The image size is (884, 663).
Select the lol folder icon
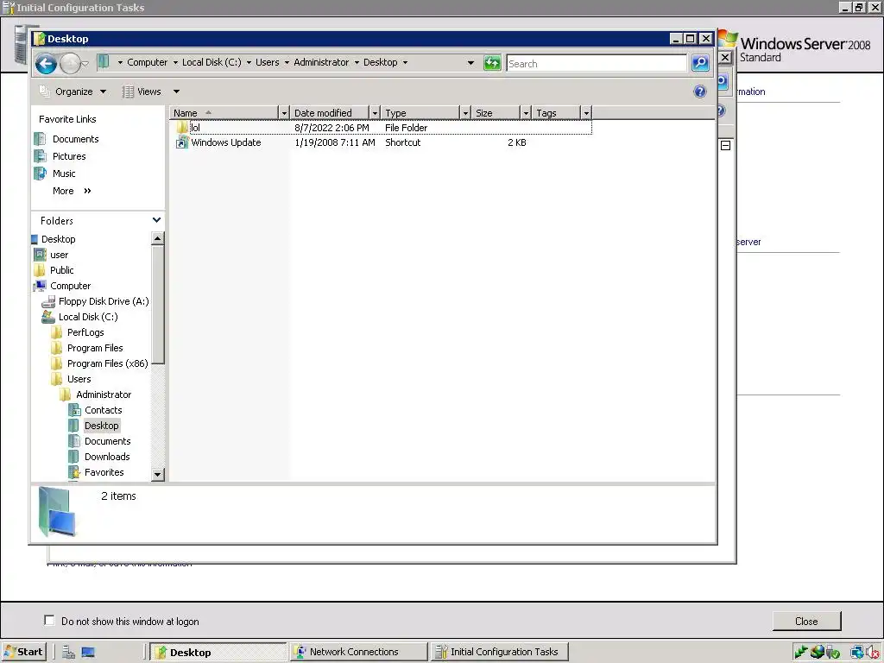pyautogui.click(x=182, y=128)
